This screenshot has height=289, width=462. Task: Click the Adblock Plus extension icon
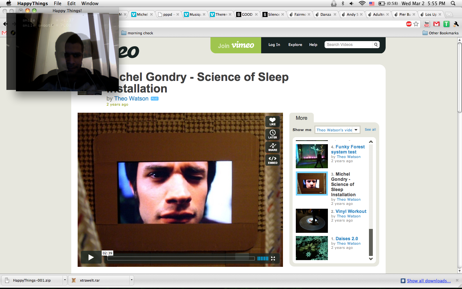pos(409,24)
